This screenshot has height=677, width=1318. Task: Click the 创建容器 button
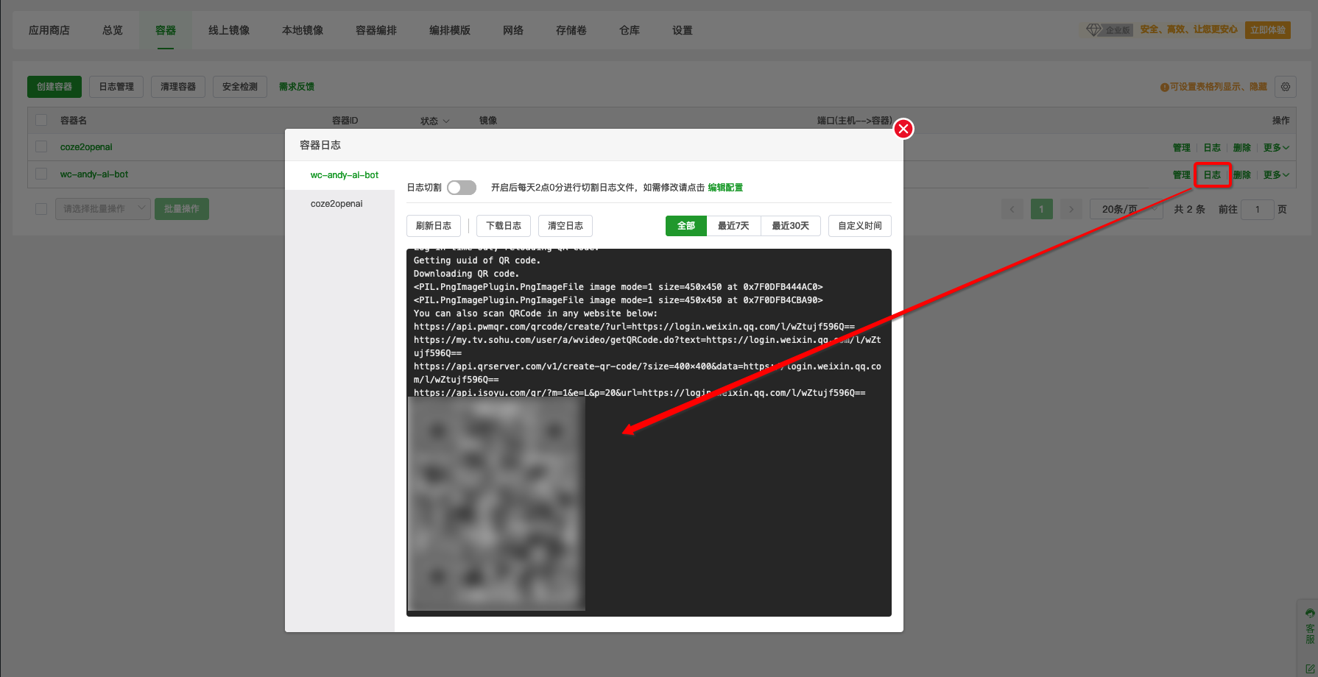(54, 87)
